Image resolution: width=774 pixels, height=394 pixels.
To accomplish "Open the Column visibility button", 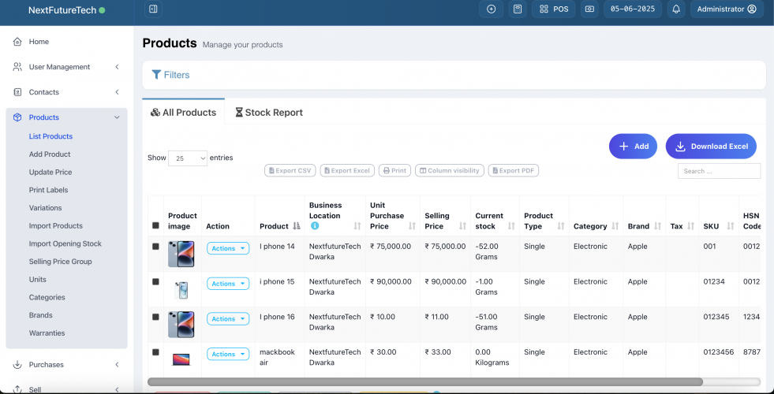I will point(449,171).
